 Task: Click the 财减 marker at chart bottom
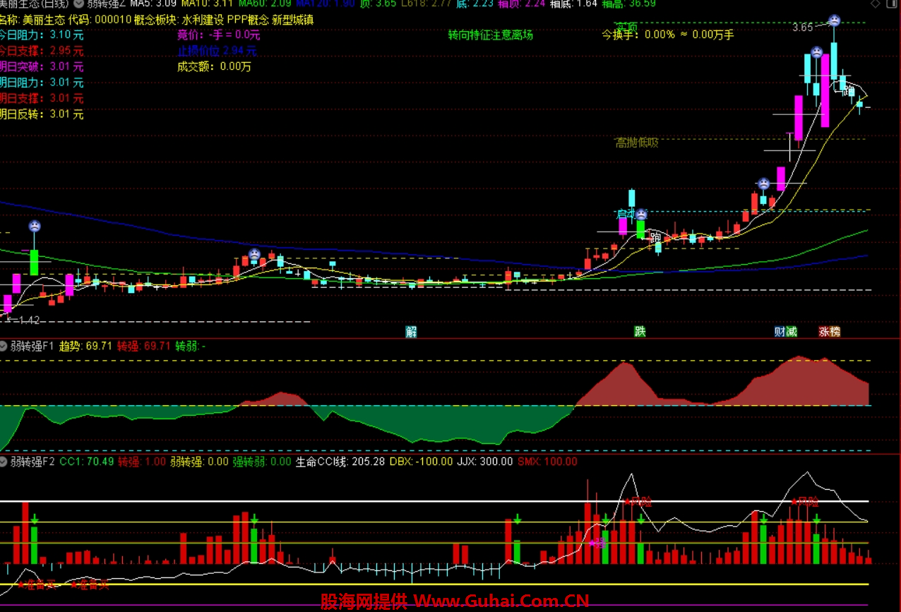[785, 332]
